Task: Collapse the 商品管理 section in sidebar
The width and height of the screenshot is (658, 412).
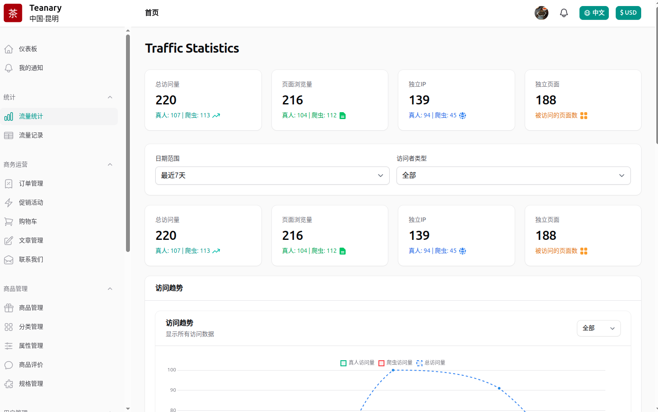Action: click(110, 289)
